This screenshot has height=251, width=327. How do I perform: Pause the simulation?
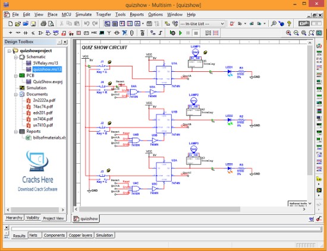click(x=188, y=33)
